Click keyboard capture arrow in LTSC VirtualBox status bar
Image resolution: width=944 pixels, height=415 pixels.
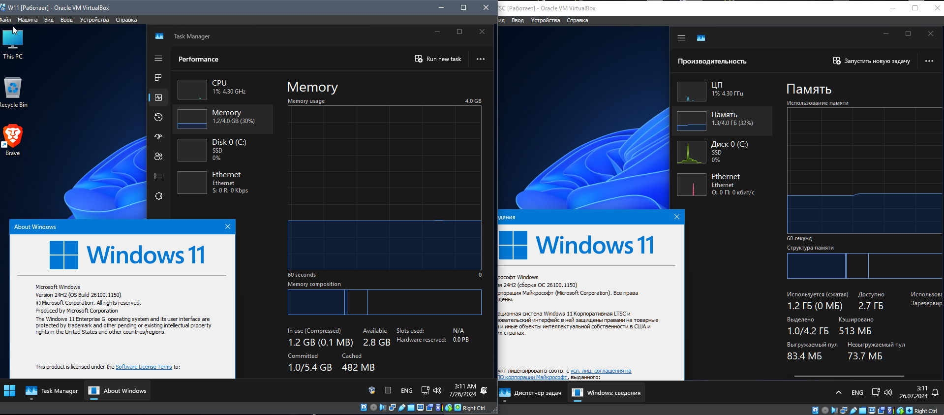(909, 410)
